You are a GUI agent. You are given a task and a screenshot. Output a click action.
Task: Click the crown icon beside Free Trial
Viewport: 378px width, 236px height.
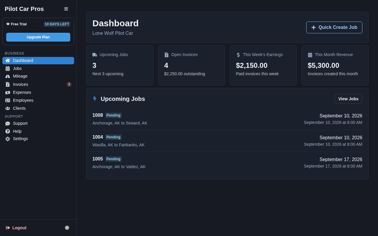[x=8, y=24]
